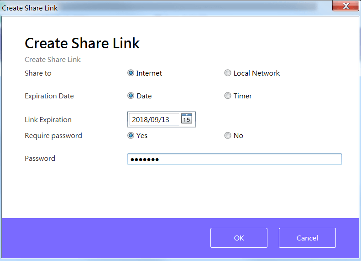Select Date as the expiration type
Image resolution: width=361 pixels, height=261 pixels.
131,96
